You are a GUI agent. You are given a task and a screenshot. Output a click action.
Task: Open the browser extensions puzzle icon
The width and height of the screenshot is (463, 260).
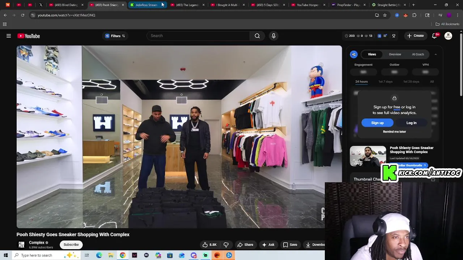pyautogui.click(x=415, y=15)
